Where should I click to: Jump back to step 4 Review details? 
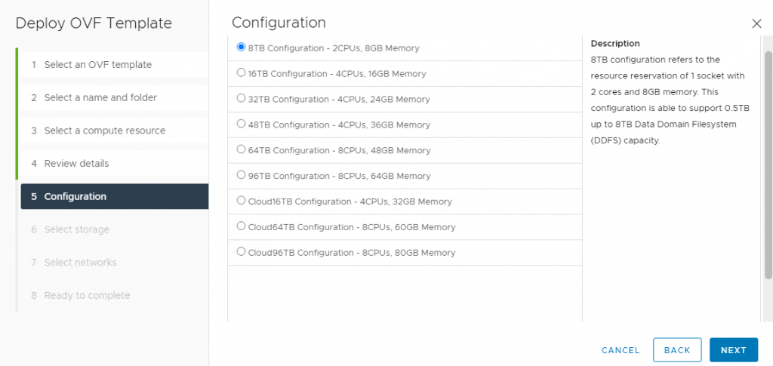76,164
